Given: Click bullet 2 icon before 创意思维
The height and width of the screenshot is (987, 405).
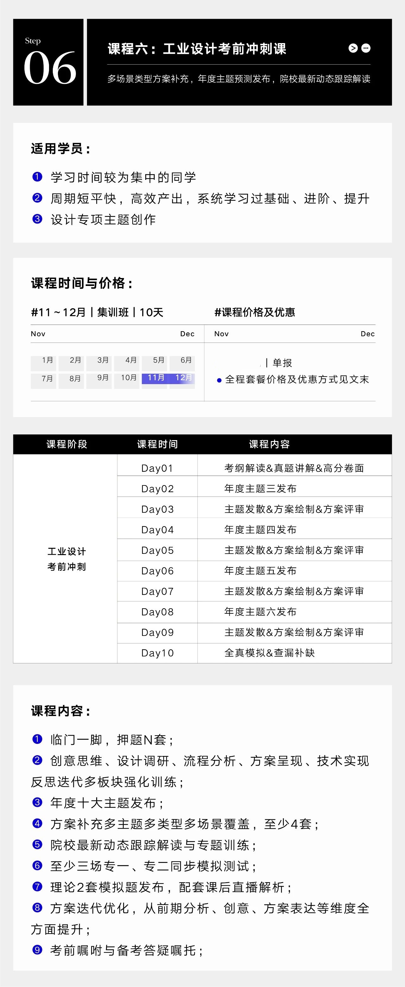Looking at the screenshot, I should (37, 760).
